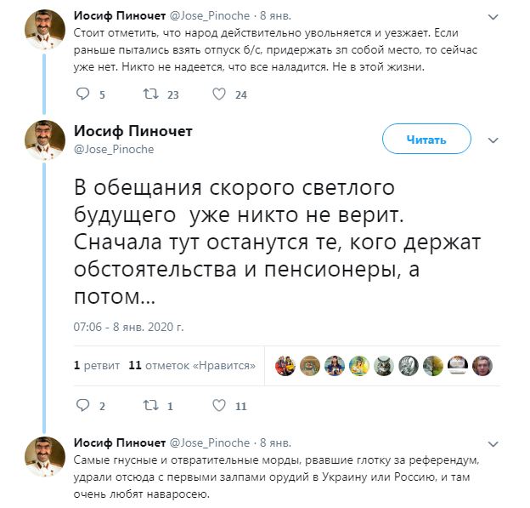Expand the chevron menu beside Читать button
Screen dimensions: 530x508
point(493,139)
